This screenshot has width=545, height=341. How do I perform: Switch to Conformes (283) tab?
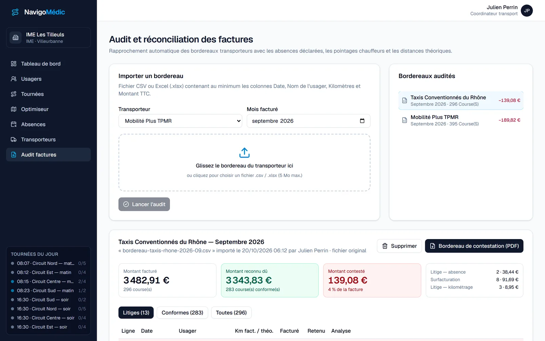click(182, 313)
